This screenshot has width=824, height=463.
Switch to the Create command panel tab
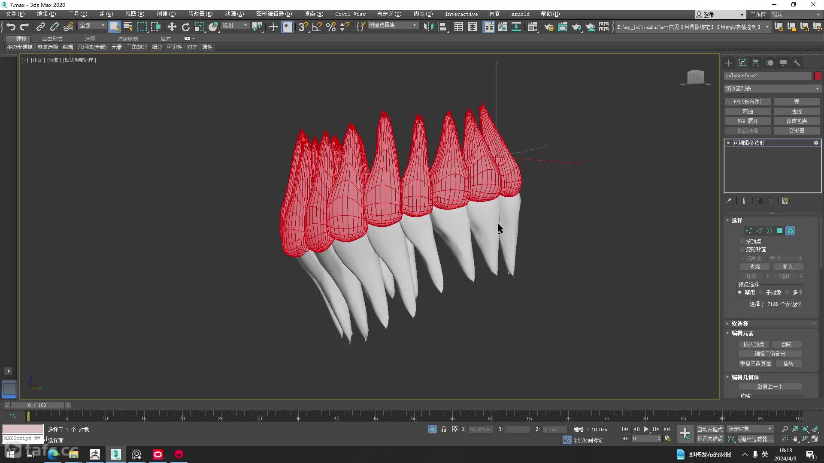pyautogui.click(x=728, y=63)
